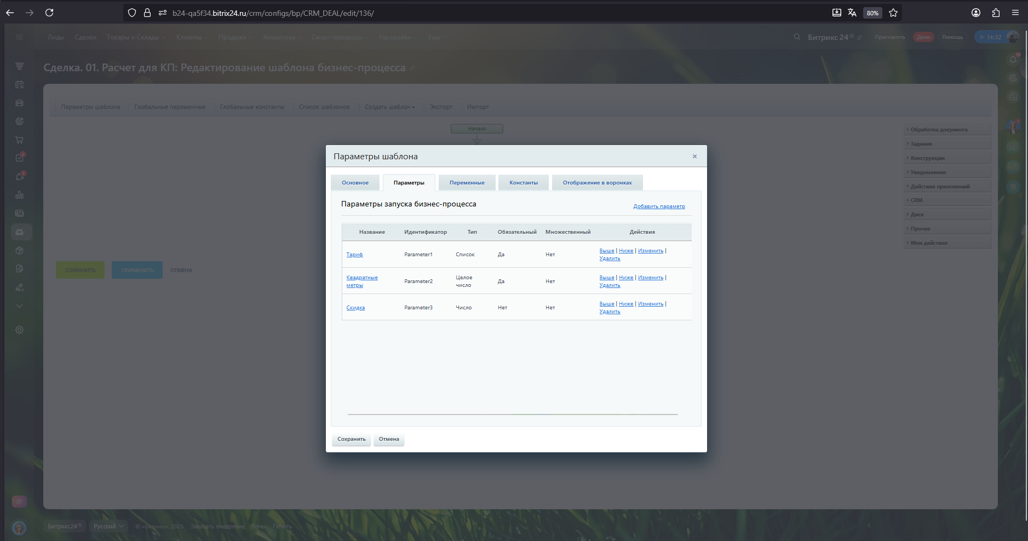Screen dimensions: 1028x541
Task: Expand the Действия приложений group
Action: point(947,187)
